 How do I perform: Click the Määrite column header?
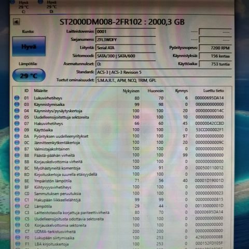(41, 91)
